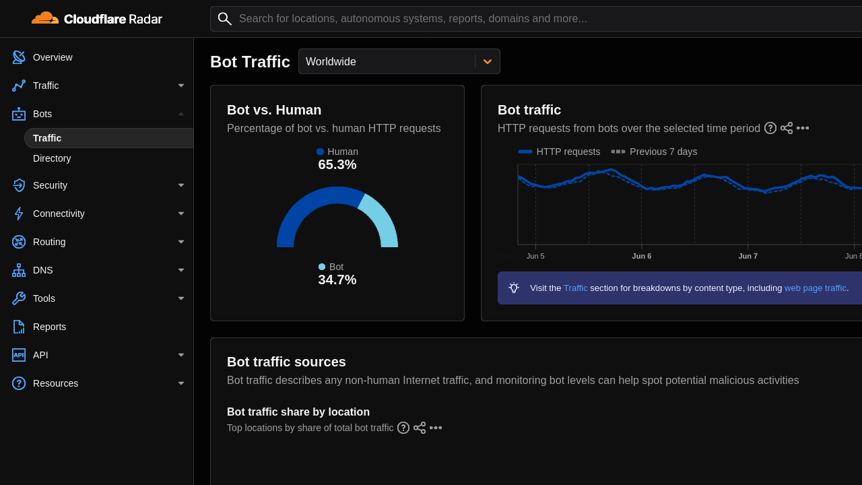This screenshot has width=862, height=485.
Task: Expand the Routing sidebar section
Action: point(181,242)
